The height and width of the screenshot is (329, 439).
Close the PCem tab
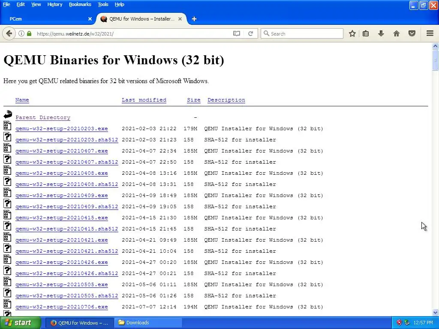(90, 19)
